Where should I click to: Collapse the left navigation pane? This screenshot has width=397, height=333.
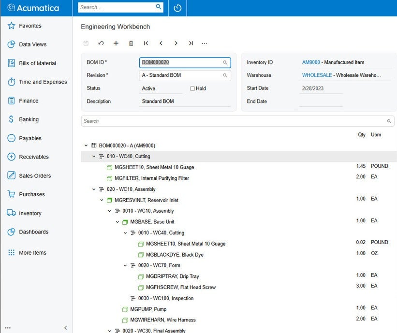point(66,327)
